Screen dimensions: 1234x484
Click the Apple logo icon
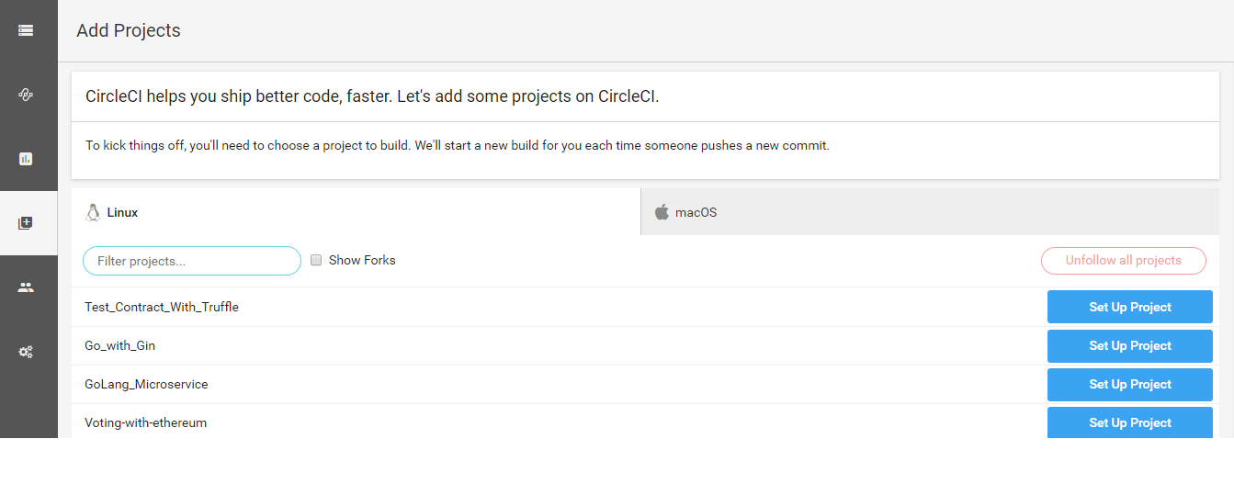coord(662,212)
